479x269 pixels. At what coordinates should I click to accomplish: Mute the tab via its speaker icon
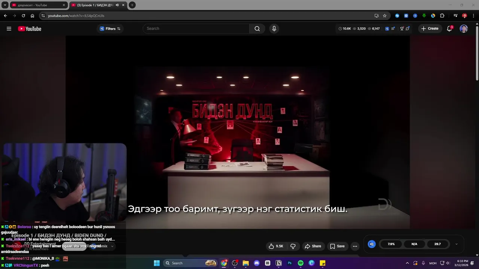117,5
